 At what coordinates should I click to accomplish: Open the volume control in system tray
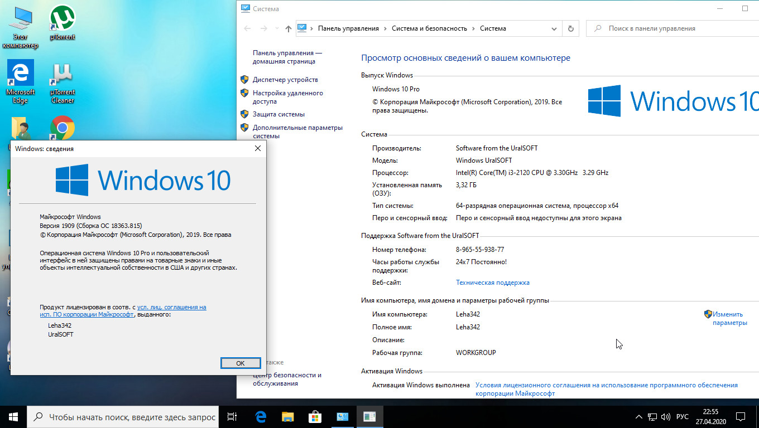(x=665, y=417)
